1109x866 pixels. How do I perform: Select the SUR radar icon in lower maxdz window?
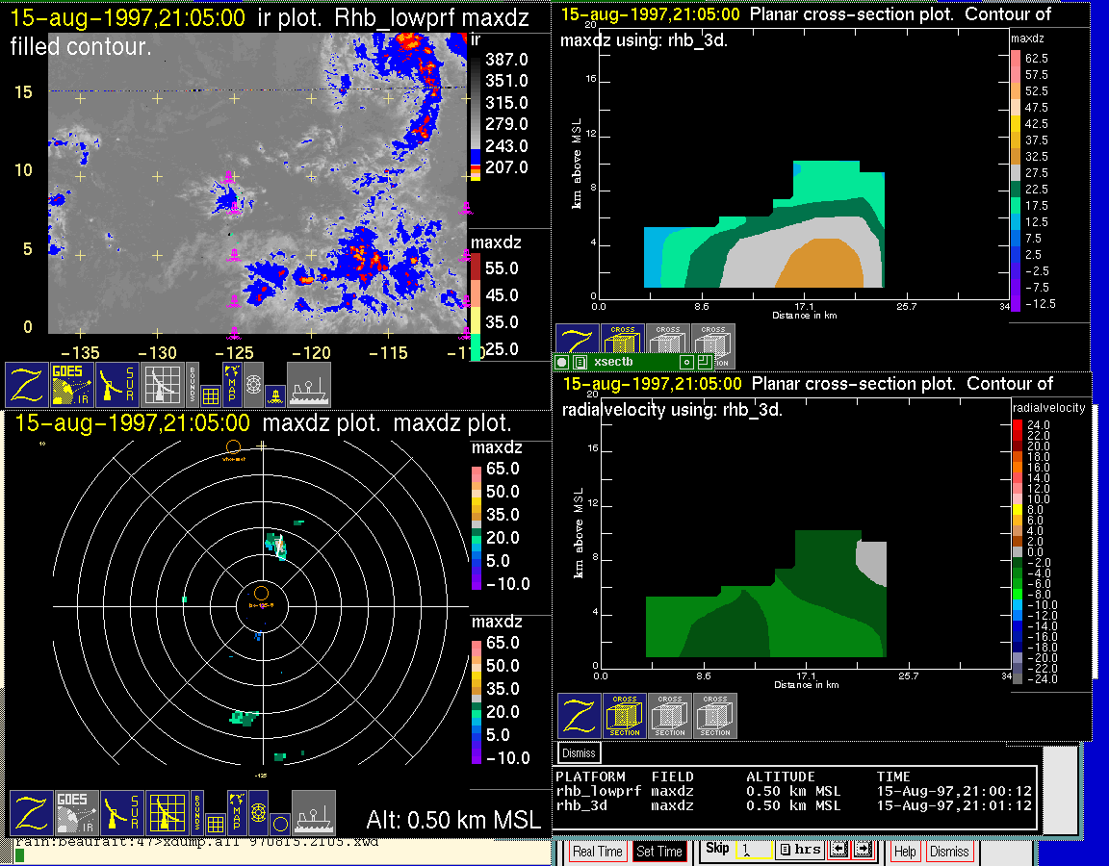[x=119, y=812]
